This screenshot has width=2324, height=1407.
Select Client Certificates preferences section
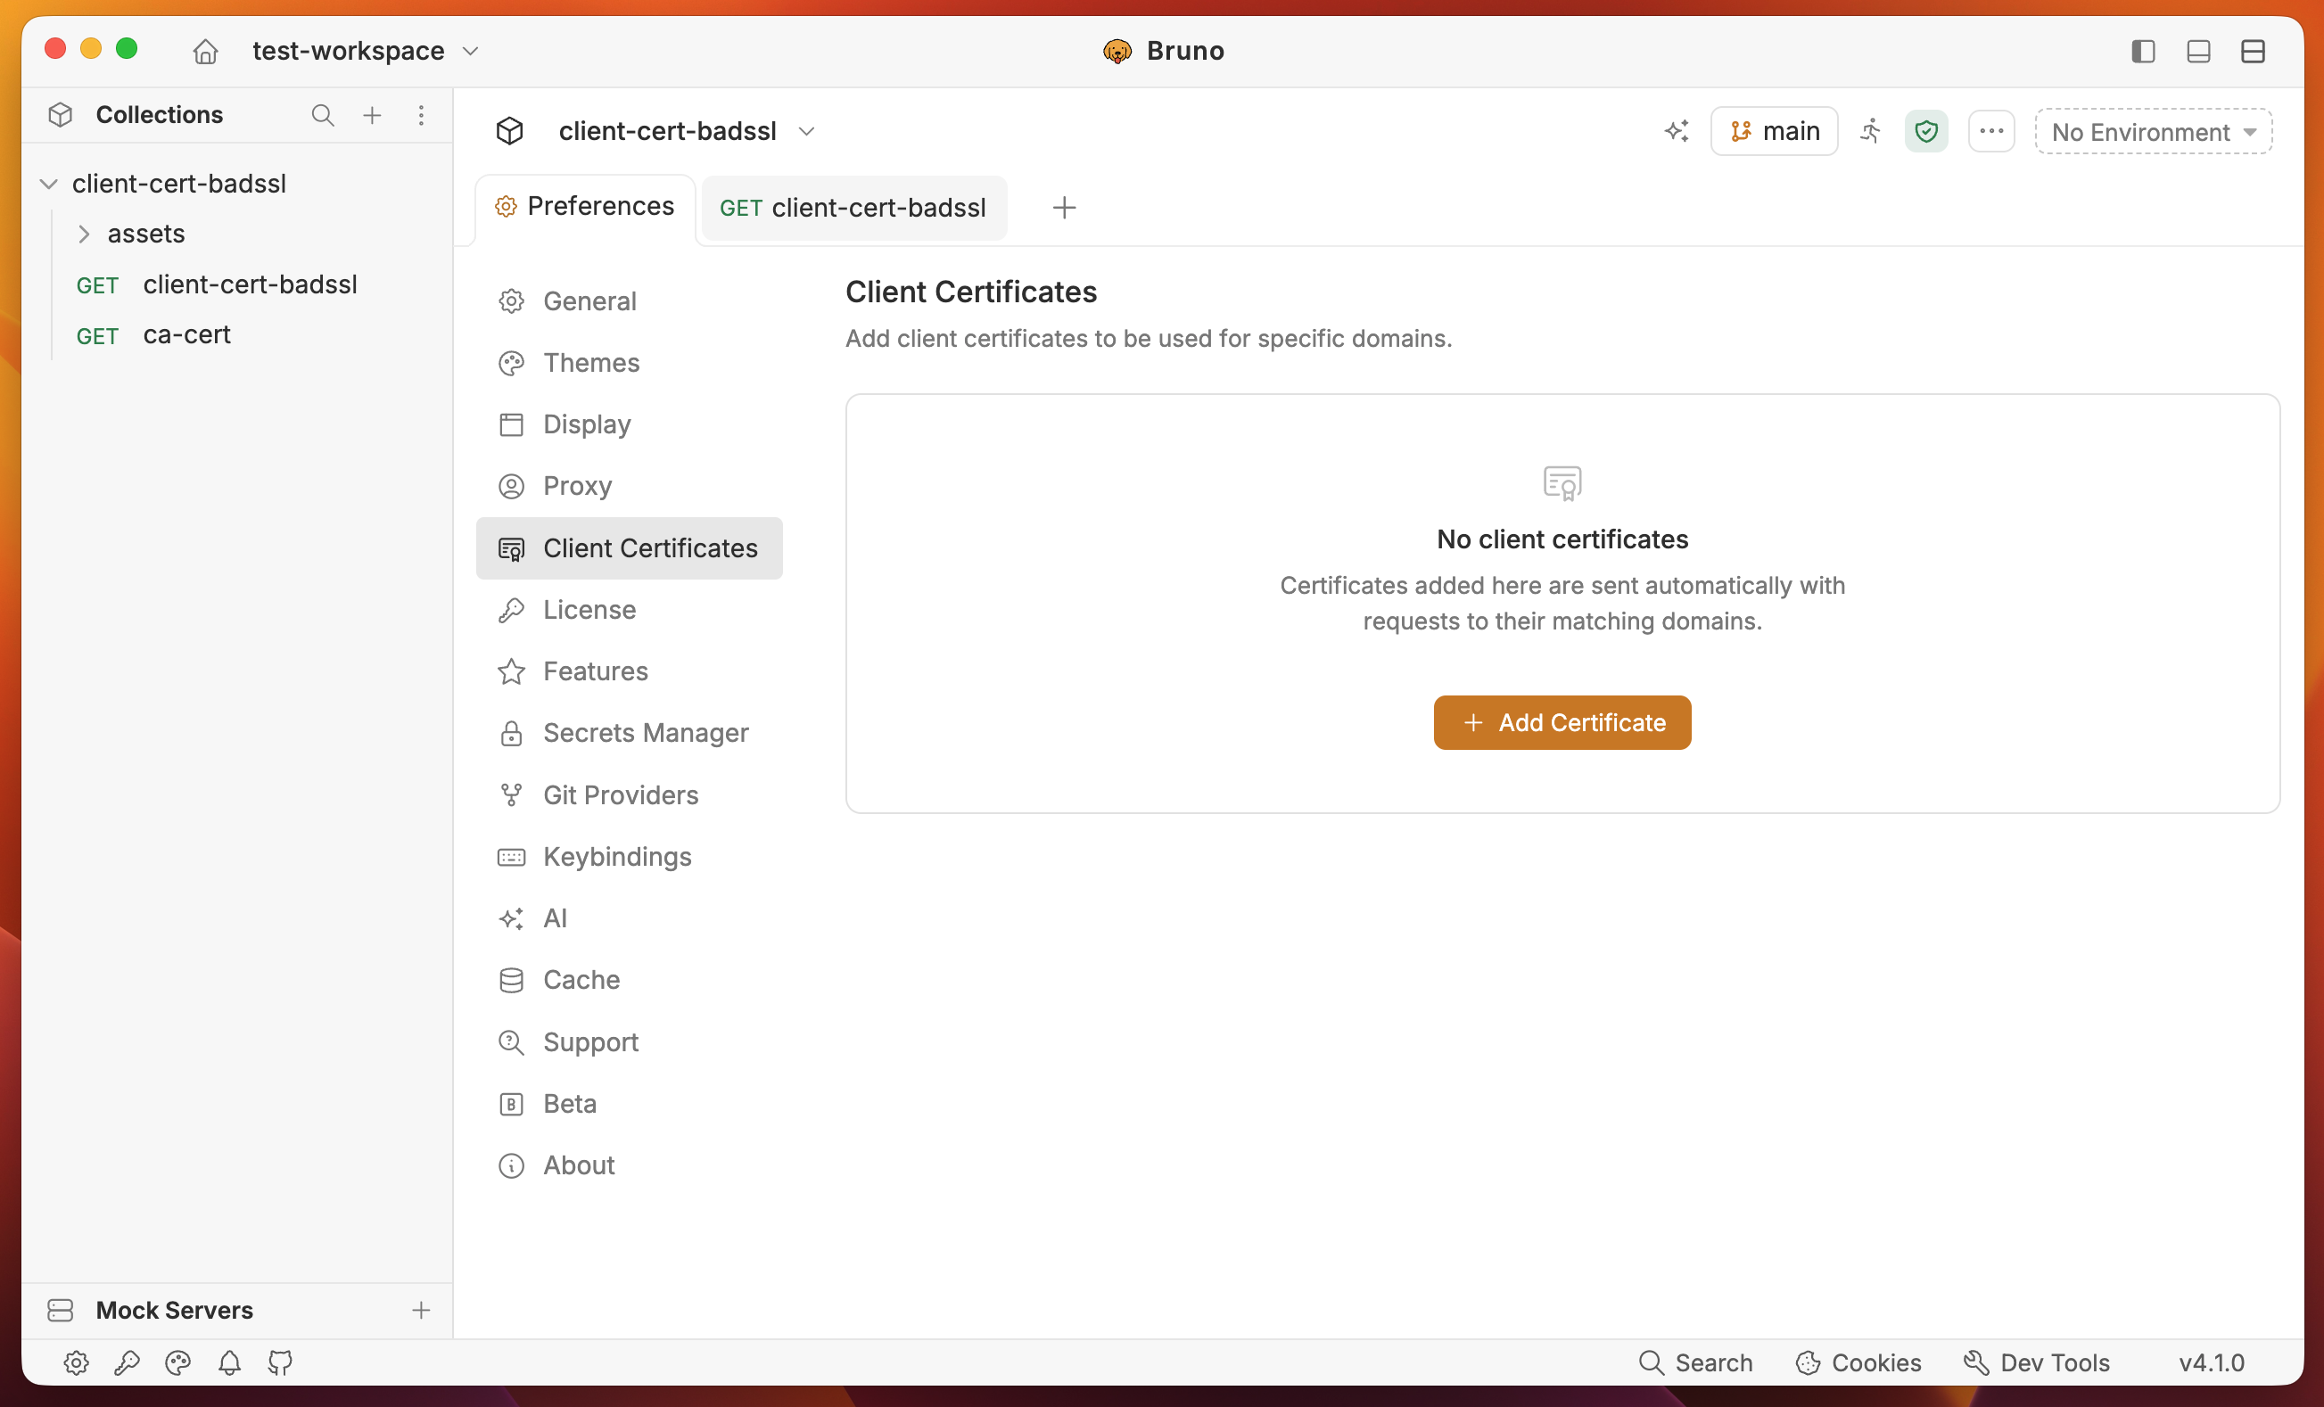pyautogui.click(x=629, y=547)
